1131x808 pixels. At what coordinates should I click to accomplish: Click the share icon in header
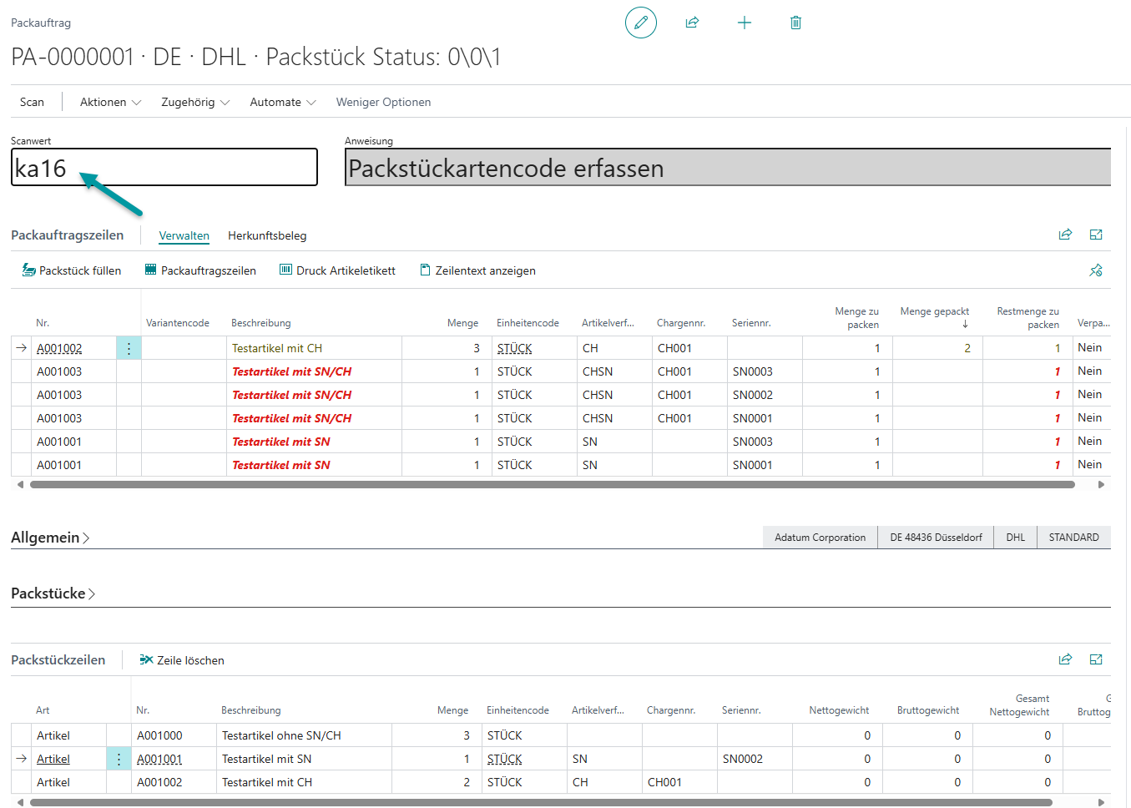(x=692, y=23)
